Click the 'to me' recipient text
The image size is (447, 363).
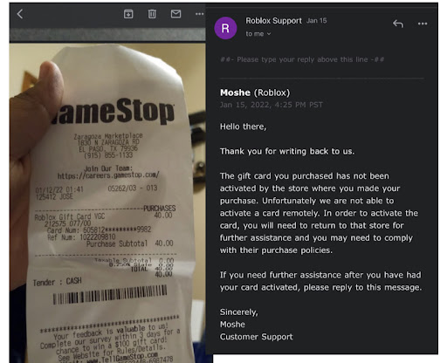click(x=255, y=34)
